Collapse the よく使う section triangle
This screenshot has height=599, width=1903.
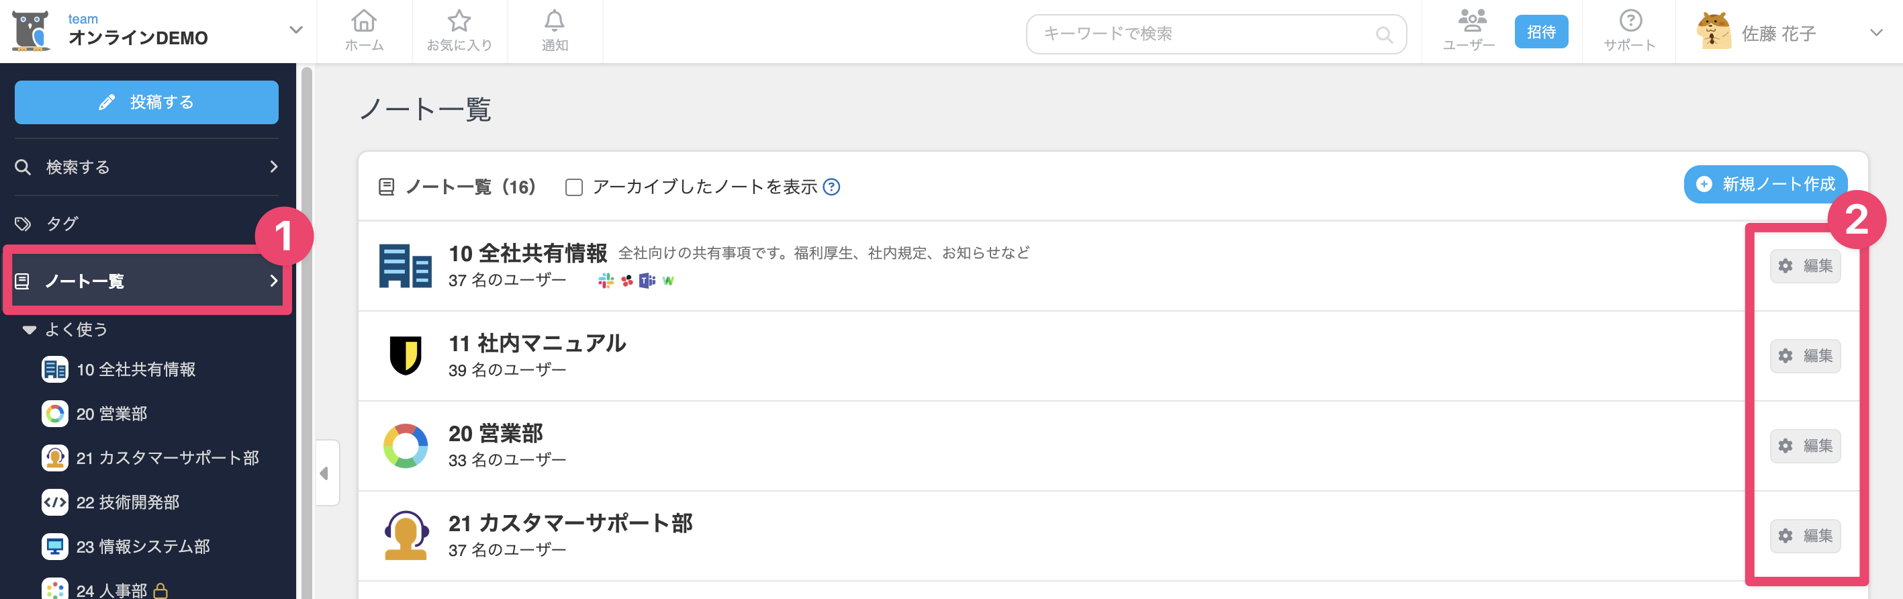(x=29, y=330)
